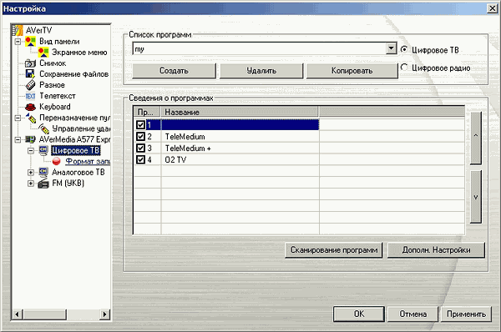This screenshot has width=501, height=332.
Task: Select the Вид панели tree item label
Action: [x=59, y=42]
